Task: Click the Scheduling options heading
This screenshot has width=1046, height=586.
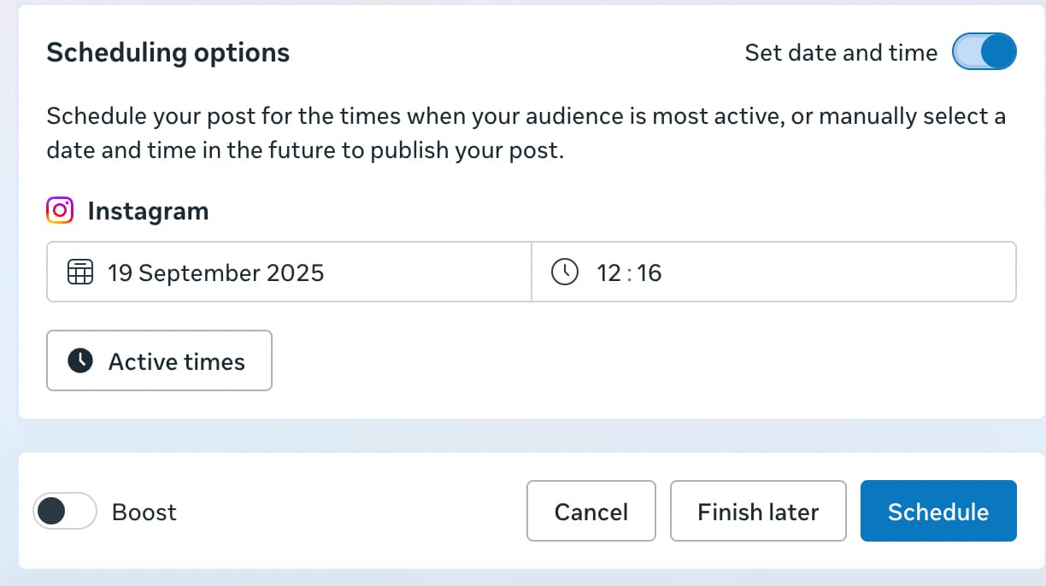Action: pos(167,53)
